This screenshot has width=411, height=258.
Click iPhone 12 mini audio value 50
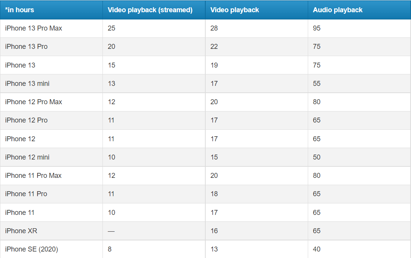point(317,157)
